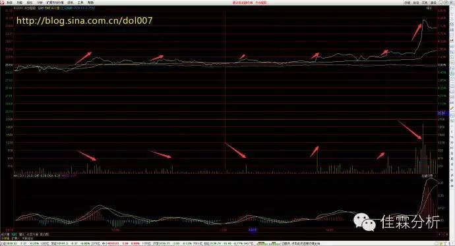
Task: Click the Shanghai index quote in status bar
Action: pyautogui.click(x=25, y=243)
